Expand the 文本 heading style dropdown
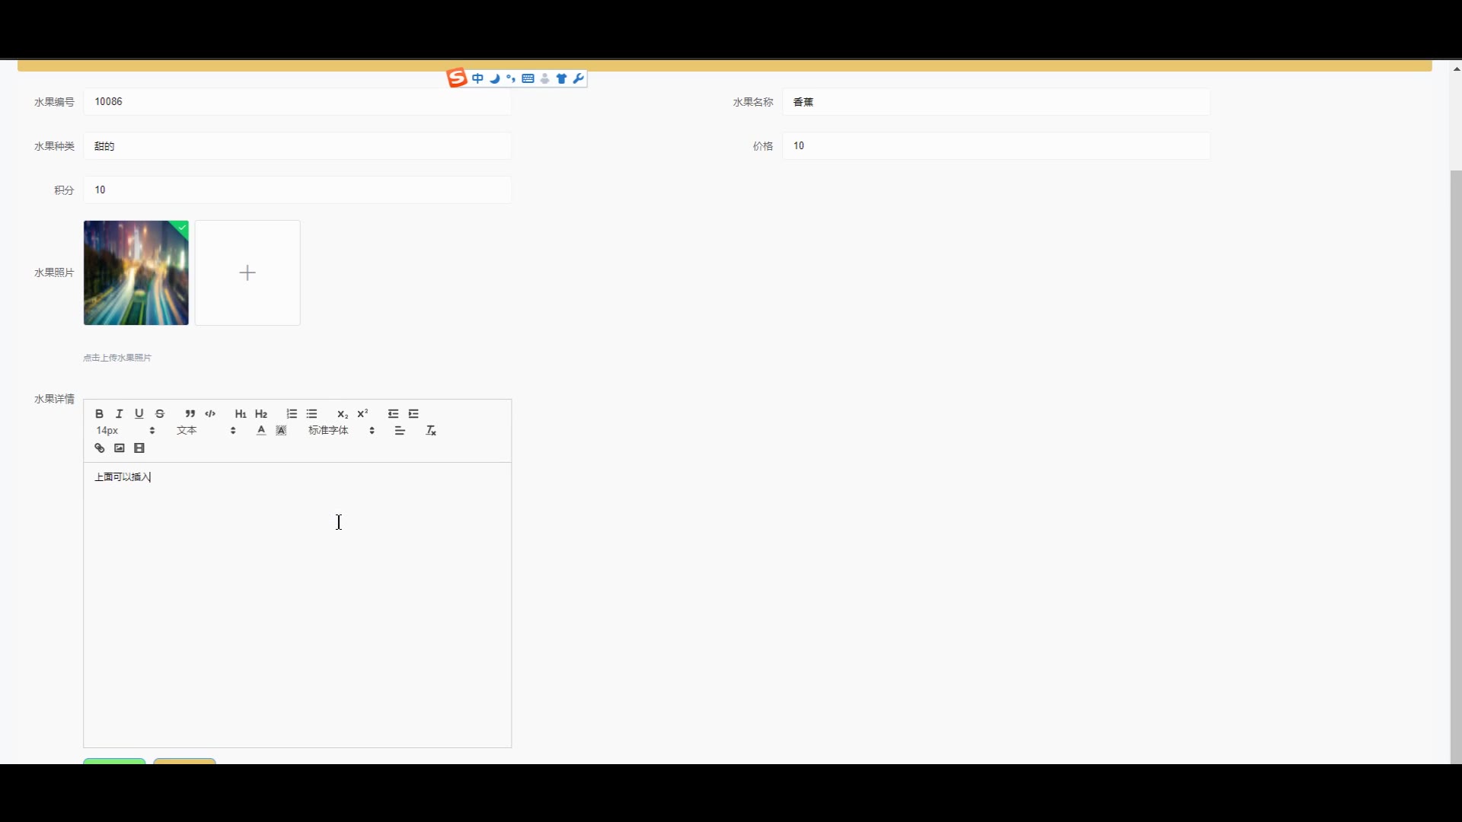Viewport: 1462px width, 822px height. (206, 431)
